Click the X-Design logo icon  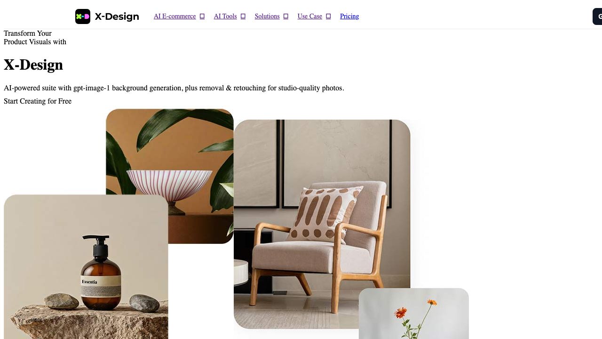[83, 16]
